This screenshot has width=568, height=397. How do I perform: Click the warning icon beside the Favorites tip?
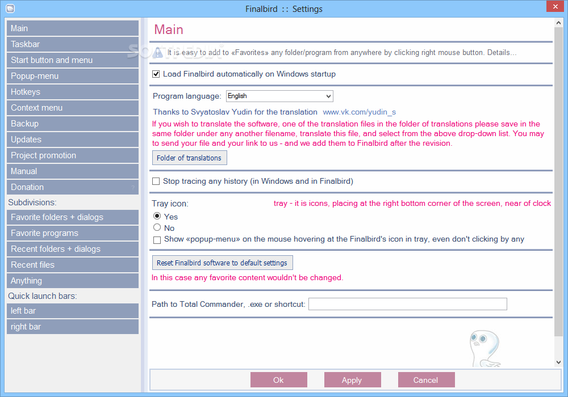(157, 52)
